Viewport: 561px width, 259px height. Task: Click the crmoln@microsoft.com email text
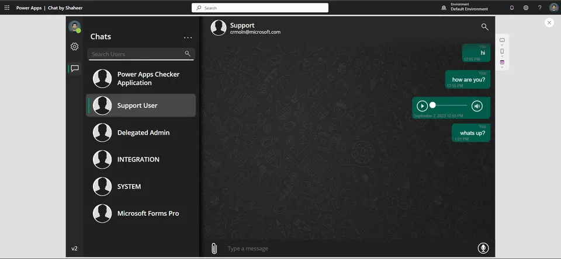click(x=255, y=32)
